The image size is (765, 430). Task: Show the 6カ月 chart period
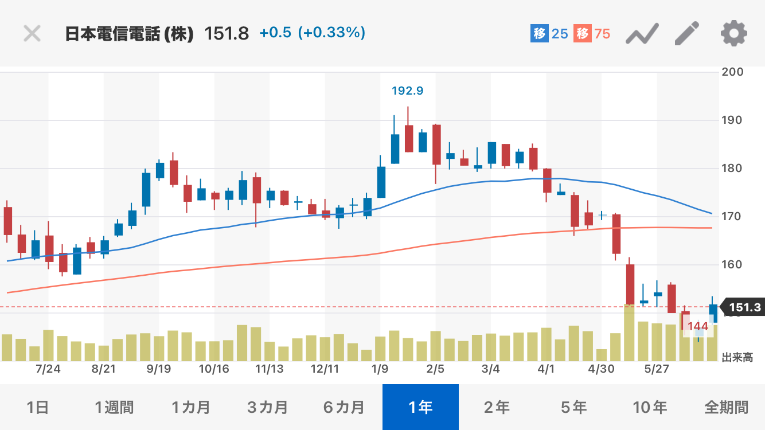point(344,408)
